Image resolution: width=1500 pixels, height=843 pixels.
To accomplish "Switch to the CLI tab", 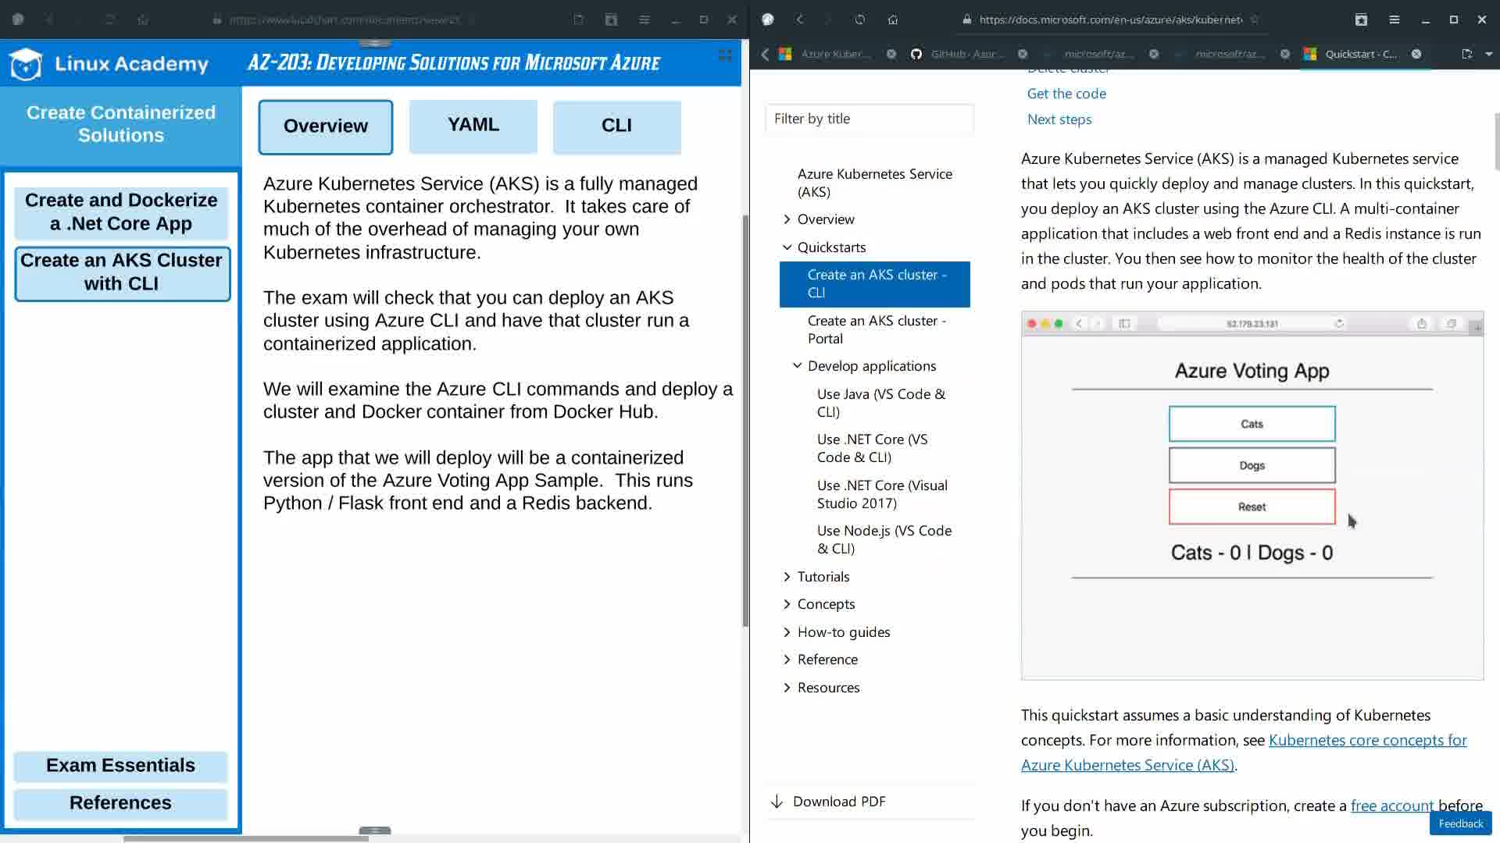I will coord(616,126).
